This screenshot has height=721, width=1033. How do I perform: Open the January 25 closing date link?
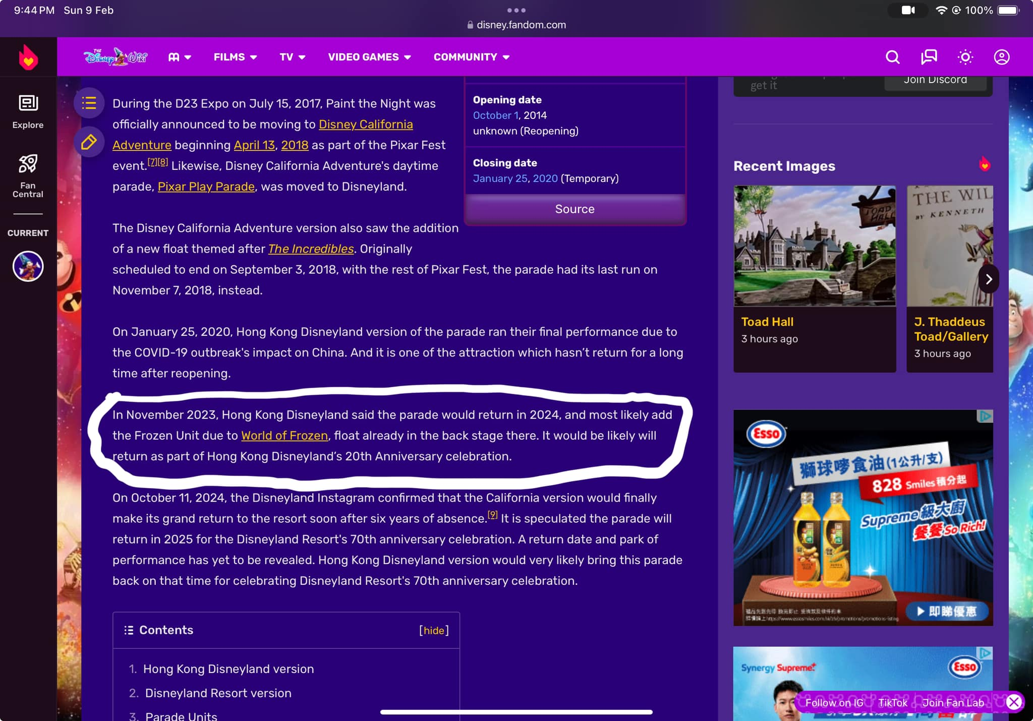pyautogui.click(x=500, y=178)
